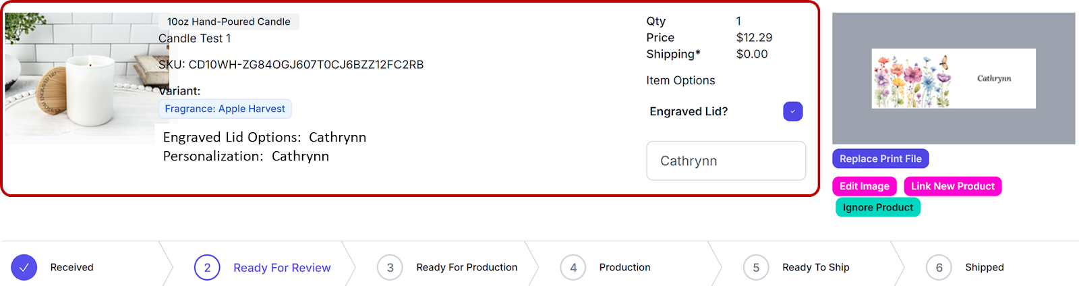This screenshot has height=286, width=1079.
Task: Open the floral print file preview
Action: point(953,78)
